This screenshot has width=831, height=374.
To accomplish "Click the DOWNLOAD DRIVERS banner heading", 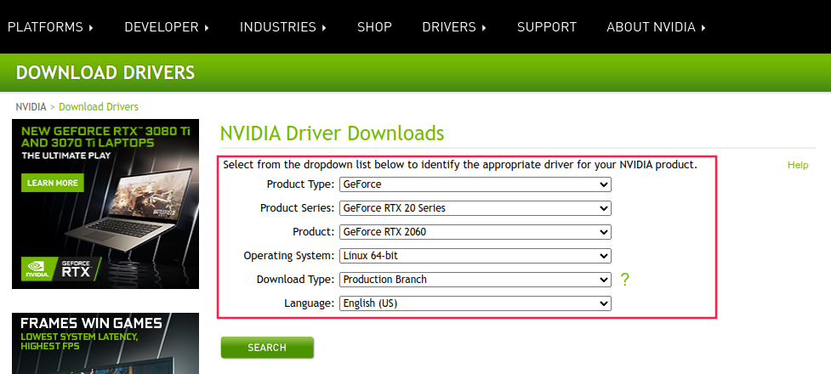I will click(105, 72).
